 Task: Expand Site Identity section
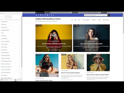[11, 25]
